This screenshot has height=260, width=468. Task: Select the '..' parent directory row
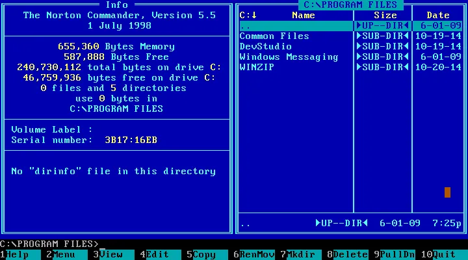point(351,26)
